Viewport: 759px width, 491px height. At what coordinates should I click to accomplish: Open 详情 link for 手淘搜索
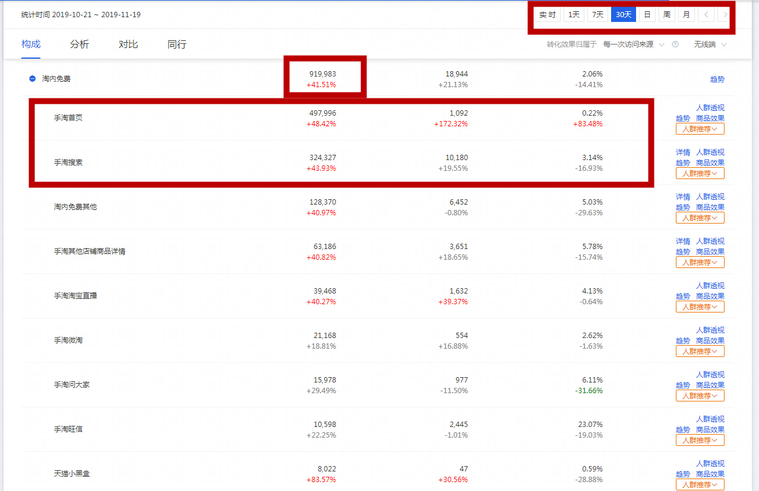(683, 152)
